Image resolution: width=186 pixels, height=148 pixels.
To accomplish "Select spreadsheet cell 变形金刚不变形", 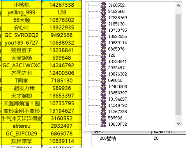I will 21,111.
